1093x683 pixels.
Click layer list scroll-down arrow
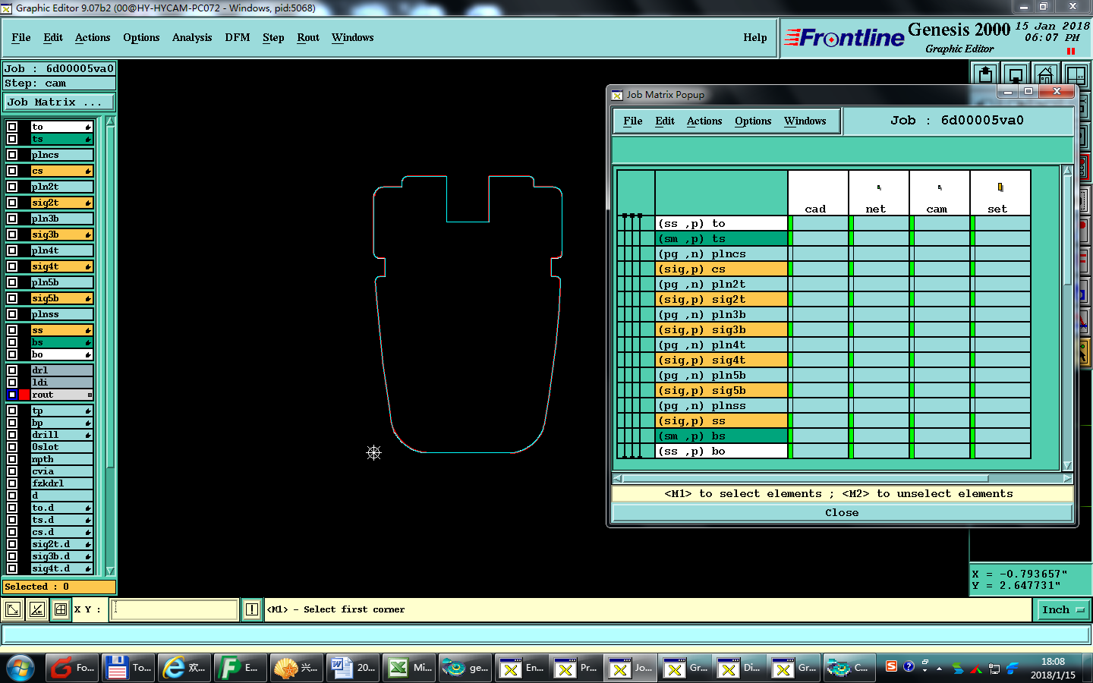click(110, 571)
